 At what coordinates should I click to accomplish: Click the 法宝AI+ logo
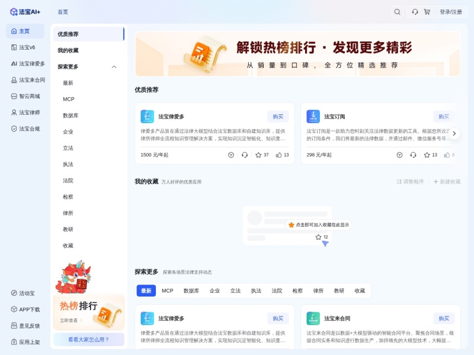[x=25, y=12]
